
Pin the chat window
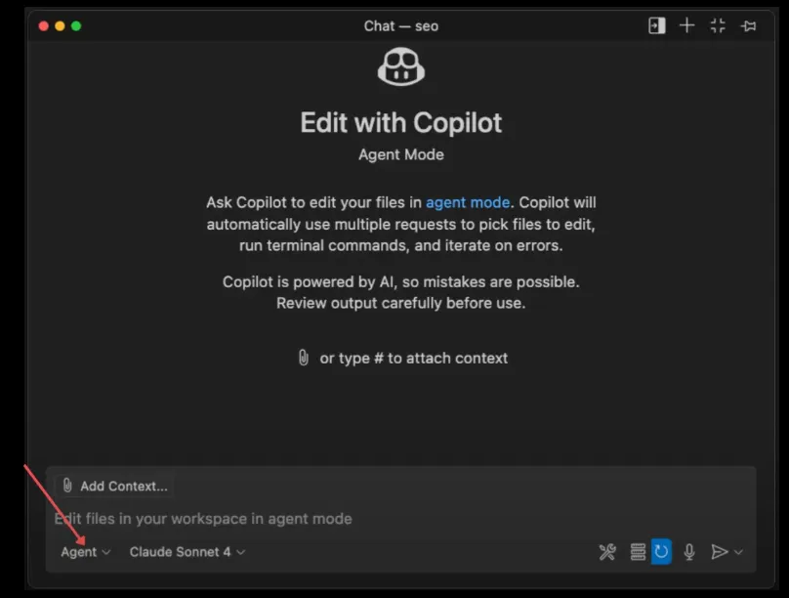(x=748, y=25)
